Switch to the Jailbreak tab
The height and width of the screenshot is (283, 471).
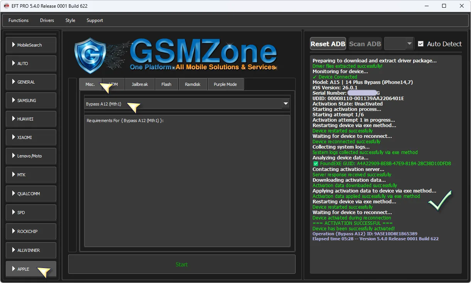(x=139, y=84)
